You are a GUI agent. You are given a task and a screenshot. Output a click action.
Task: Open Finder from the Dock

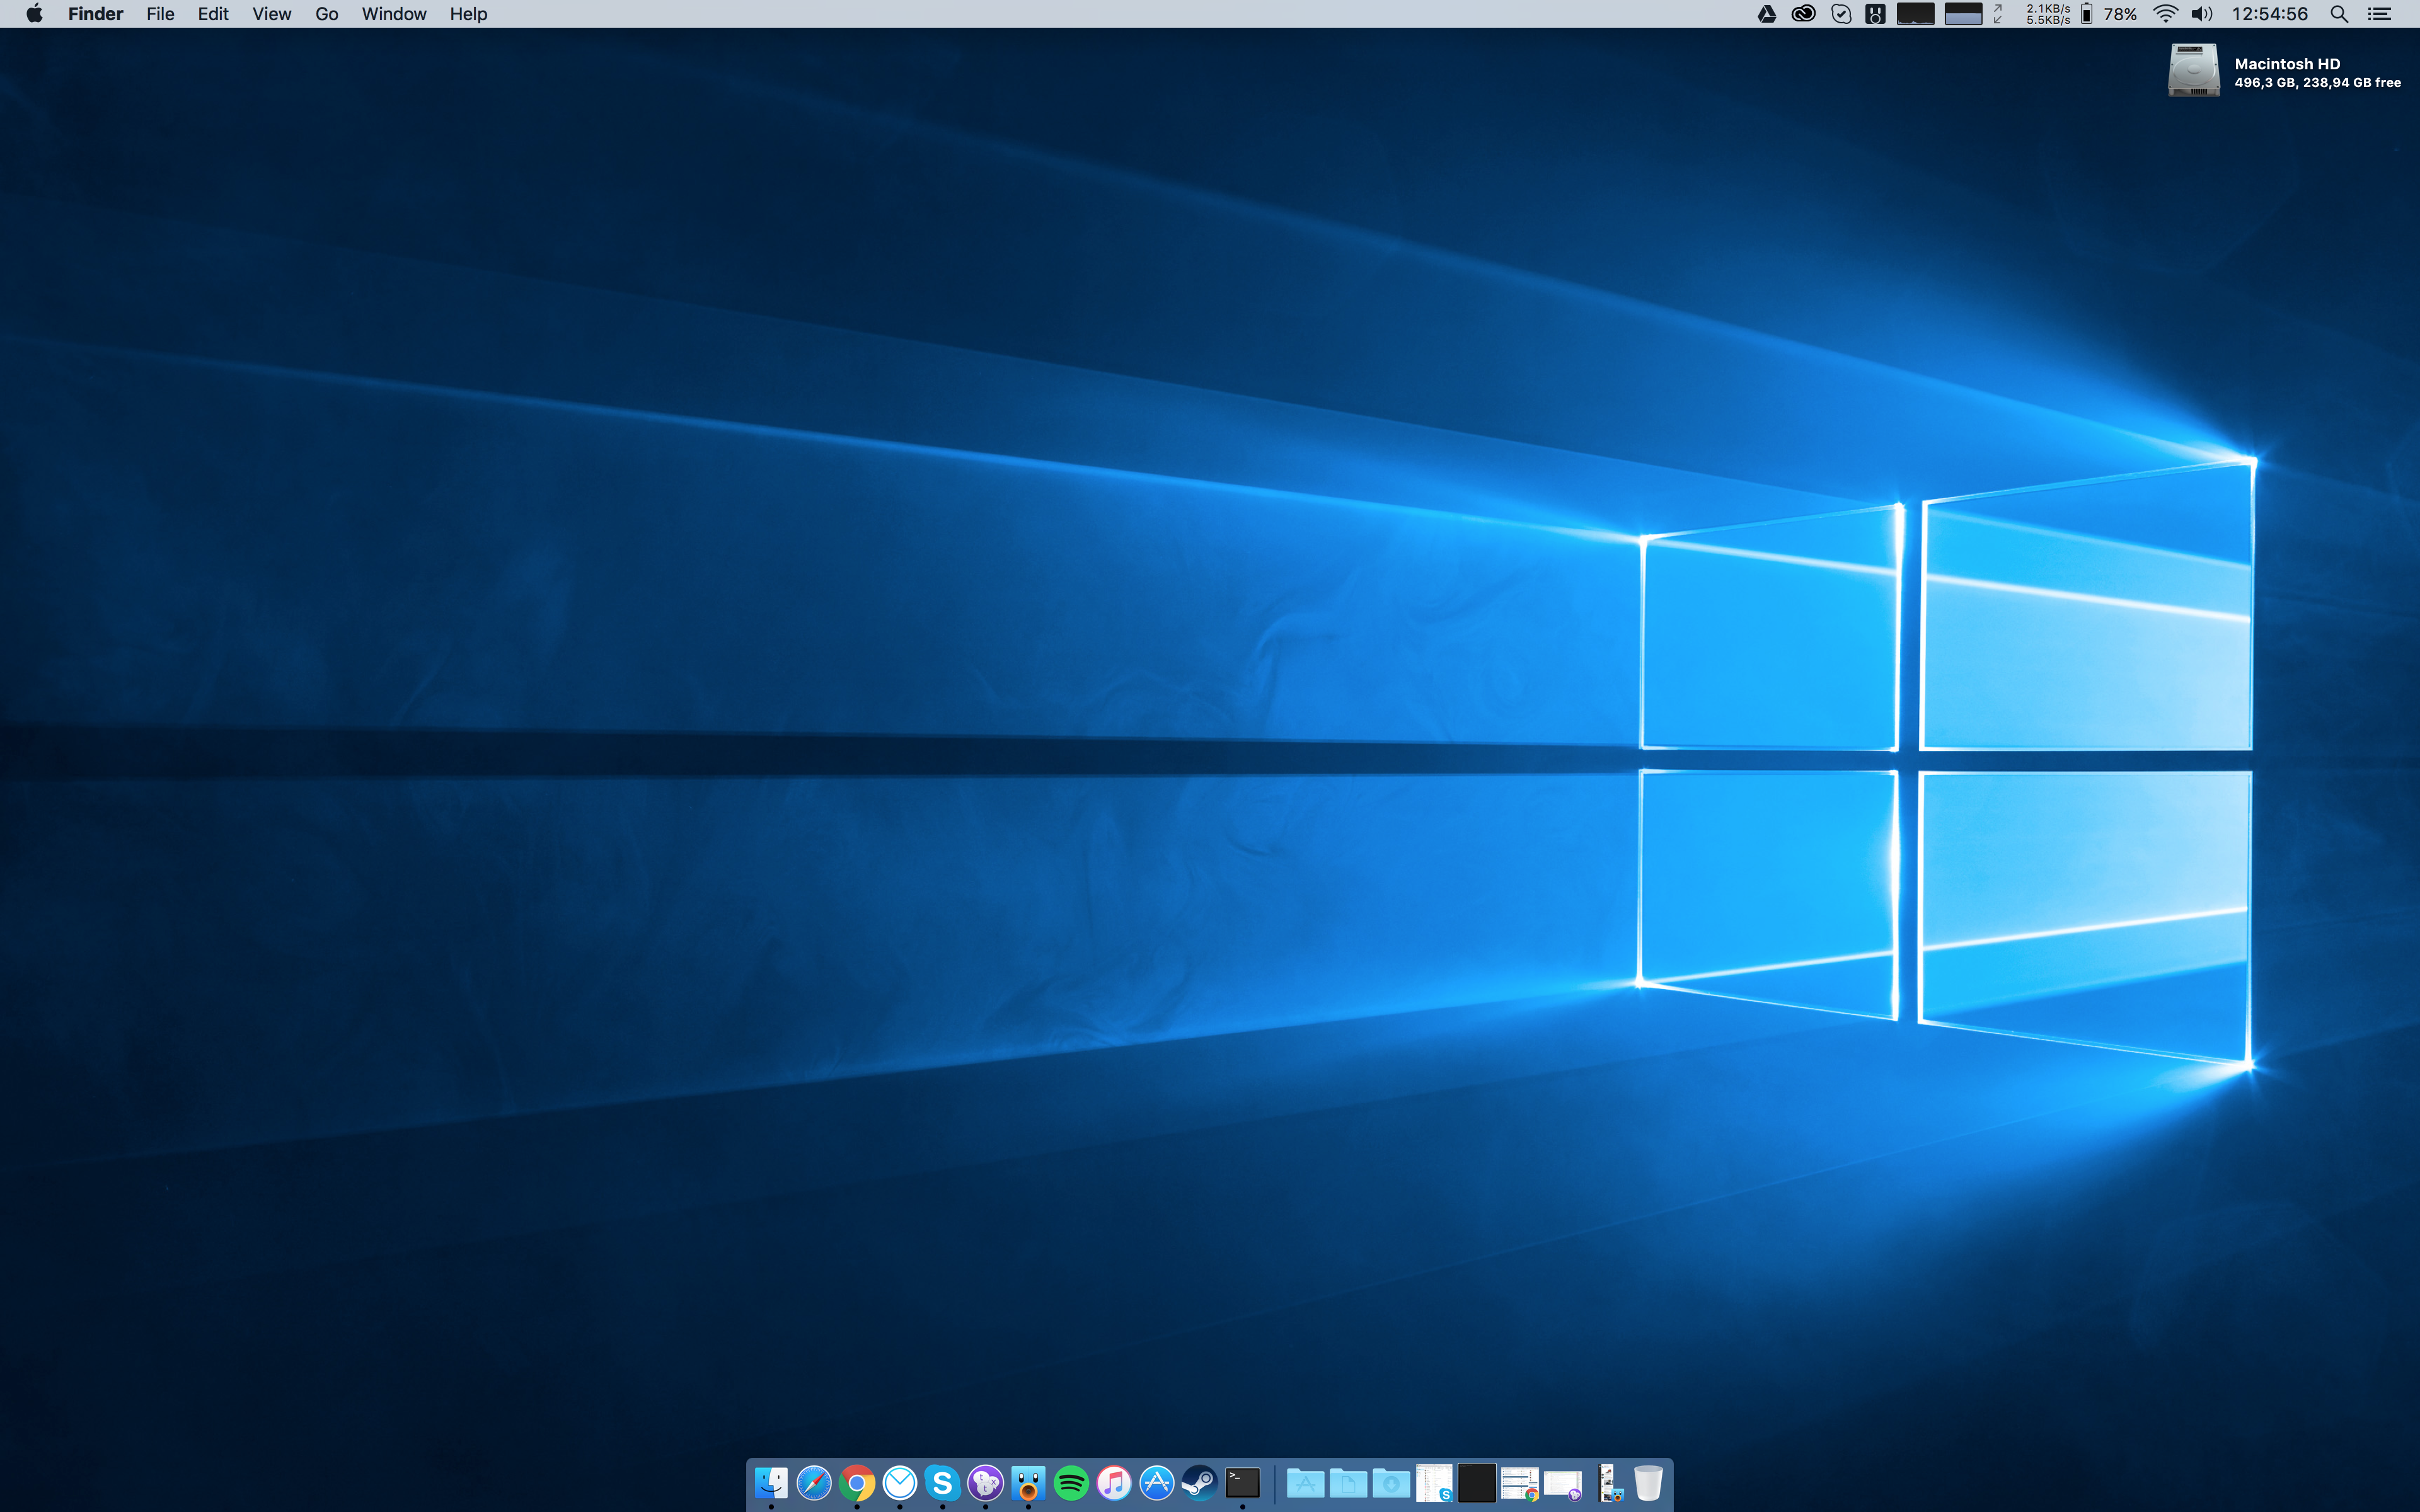click(x=771, y=1482)
